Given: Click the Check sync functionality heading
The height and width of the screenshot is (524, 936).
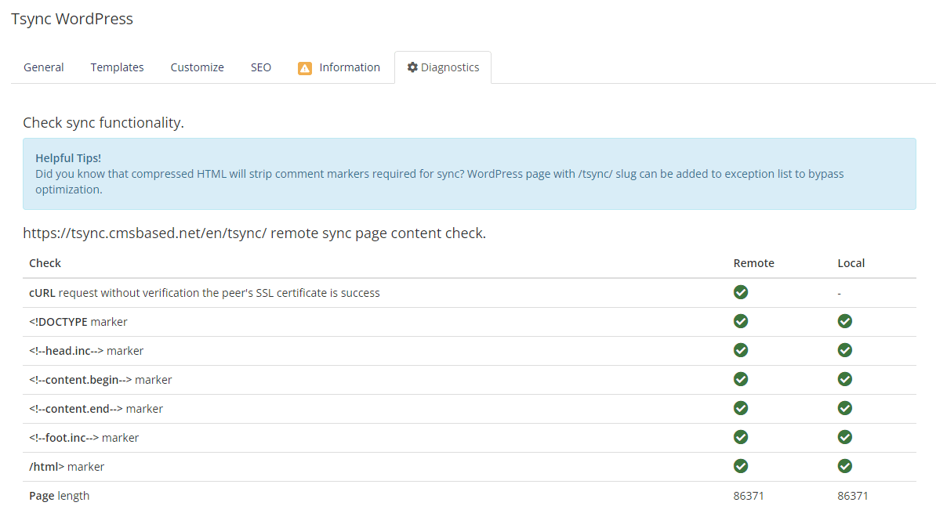Looking at the screenshot, I should 103,123.
